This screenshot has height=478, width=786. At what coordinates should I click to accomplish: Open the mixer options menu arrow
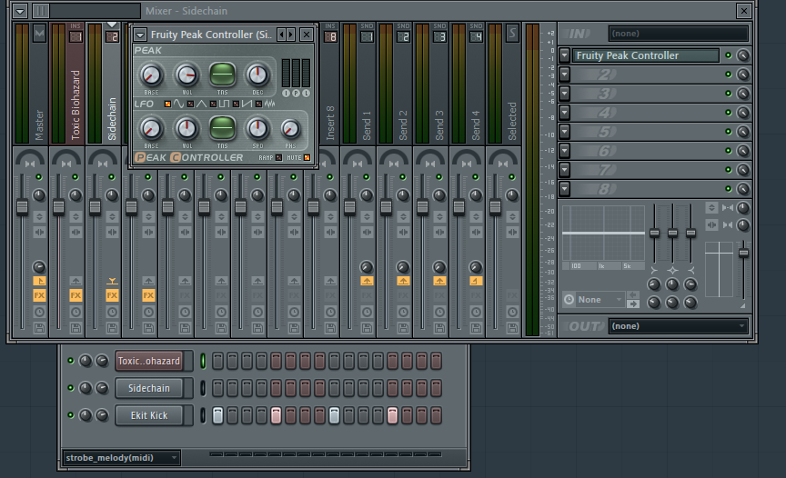pyautogui.click(x=20, y=11)
